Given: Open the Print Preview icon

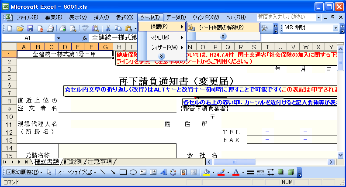Looking at the screenshot, I should pyautogui.click(x=73, y=28).
